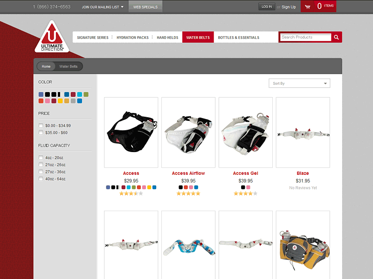Open the Sort By dropdown

pyautogui.click(x=299, y=83)
